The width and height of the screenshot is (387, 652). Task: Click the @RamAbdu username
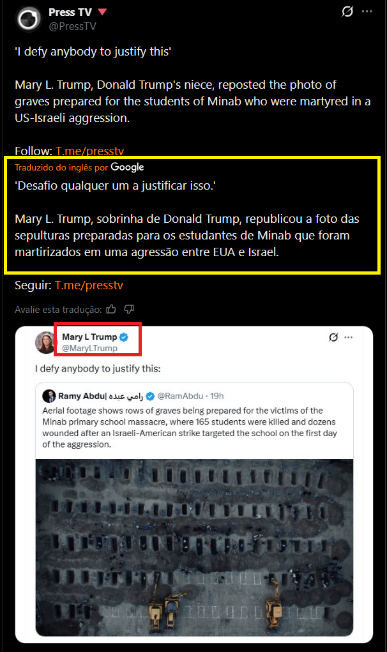point(180,396)
